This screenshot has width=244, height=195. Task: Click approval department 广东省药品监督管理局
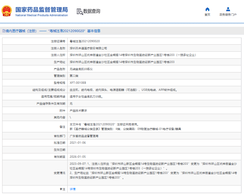click(x=84, y=136)
